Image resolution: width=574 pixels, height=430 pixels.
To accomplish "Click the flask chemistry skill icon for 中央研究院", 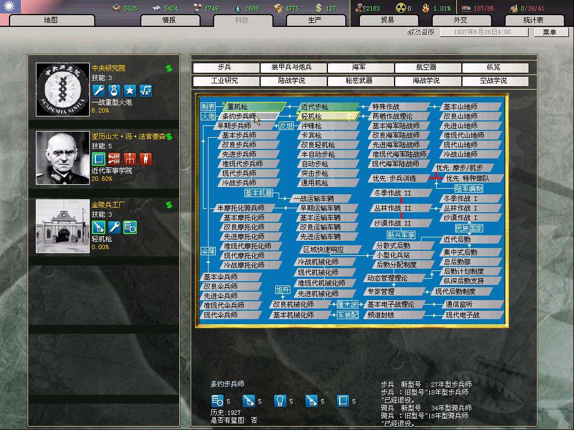I will tap(114, 90).
